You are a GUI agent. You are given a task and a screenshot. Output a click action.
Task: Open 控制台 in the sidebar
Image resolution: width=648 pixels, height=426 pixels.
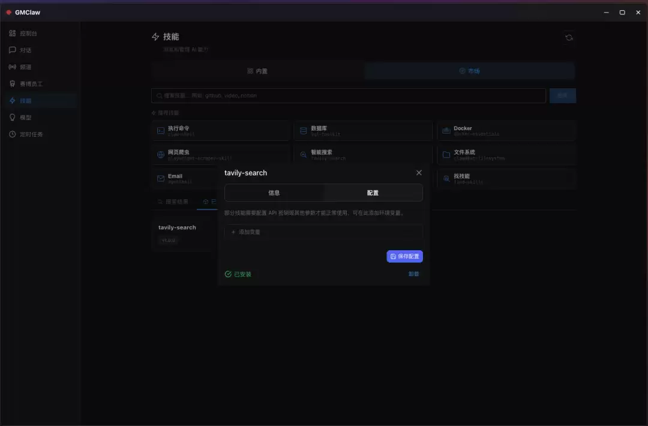tap(27, 33)
